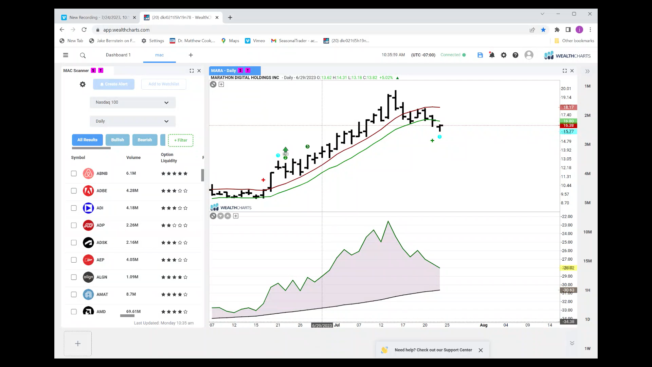Click the T badge on the MAC Scanner title
This screenshot has width=652, height=367.
pyautogui.click(x=101, y=70)
